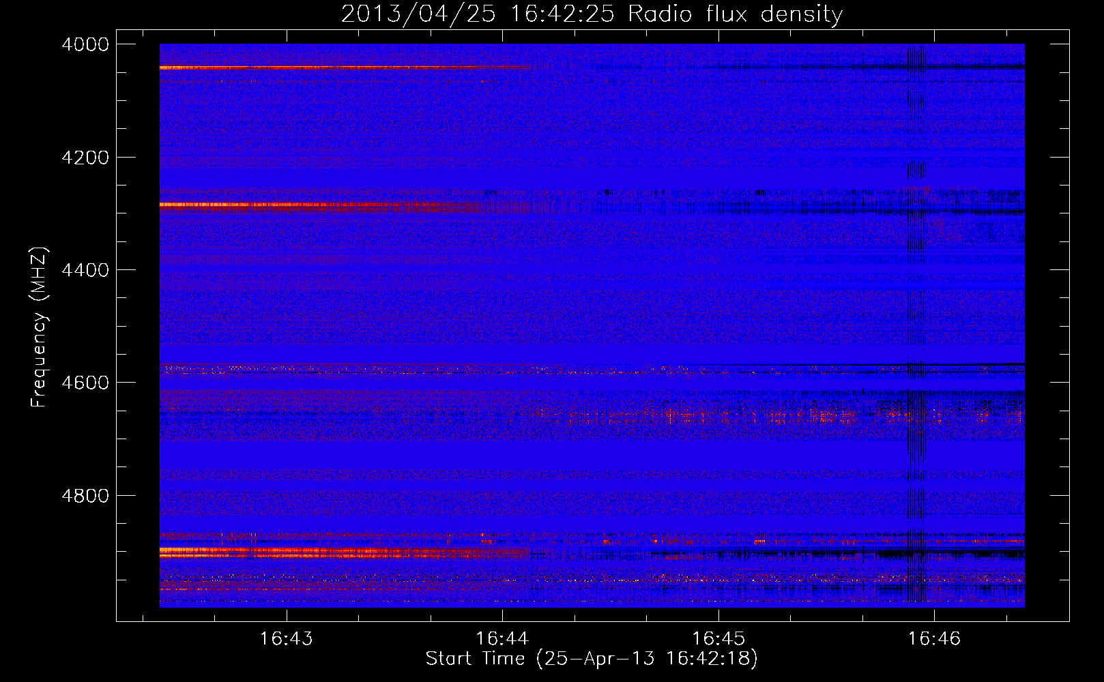Click the '16:45' time axis label

(x=718, y=638)
